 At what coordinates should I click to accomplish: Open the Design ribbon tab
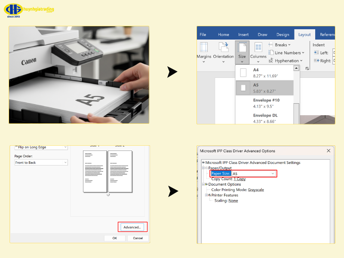coord(283,35)
